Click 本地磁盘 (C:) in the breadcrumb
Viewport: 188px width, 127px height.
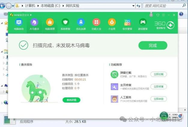click(50, 6)
